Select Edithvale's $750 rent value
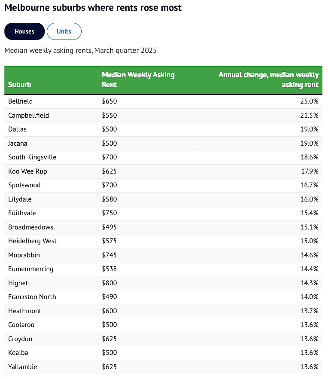328x379 pixels. pyautogui.click(x=109, y=213)
